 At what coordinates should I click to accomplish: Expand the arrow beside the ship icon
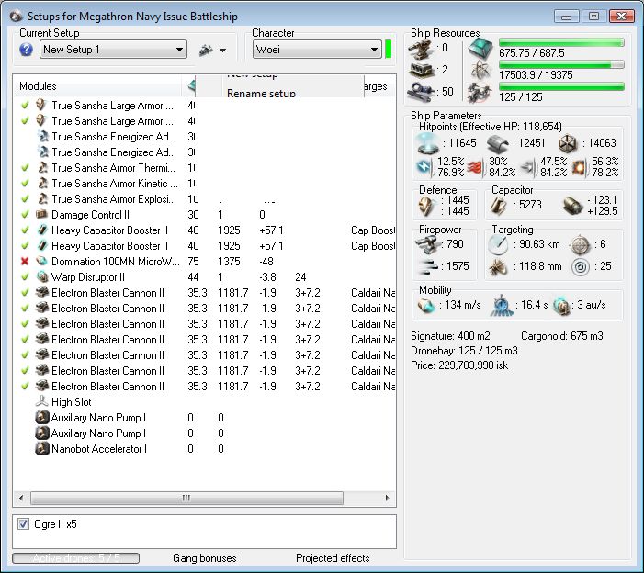tap(222, 51)
